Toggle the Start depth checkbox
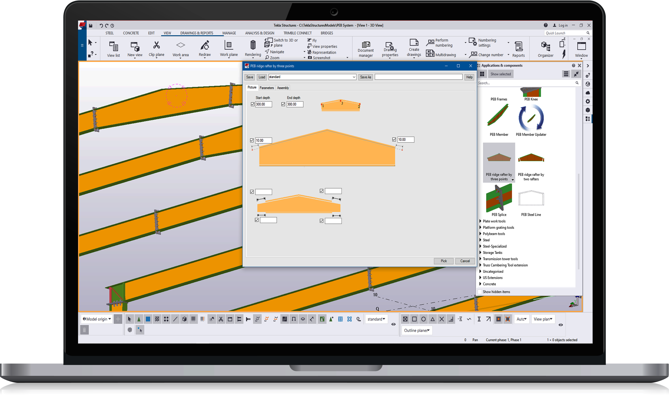 tap(253, 104)
